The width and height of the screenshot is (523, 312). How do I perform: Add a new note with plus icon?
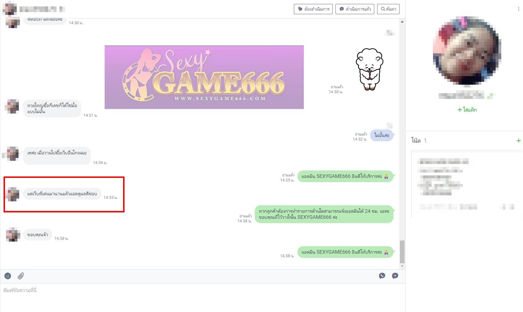(518, 141)
